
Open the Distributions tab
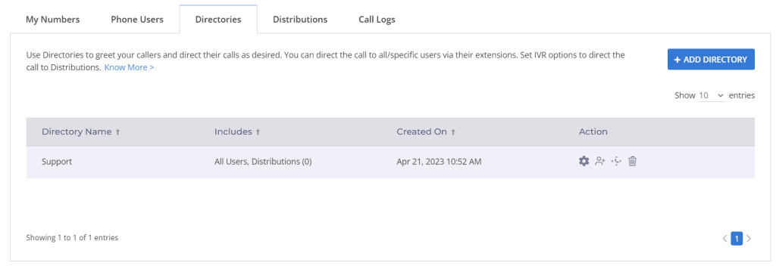coord(300,20)
